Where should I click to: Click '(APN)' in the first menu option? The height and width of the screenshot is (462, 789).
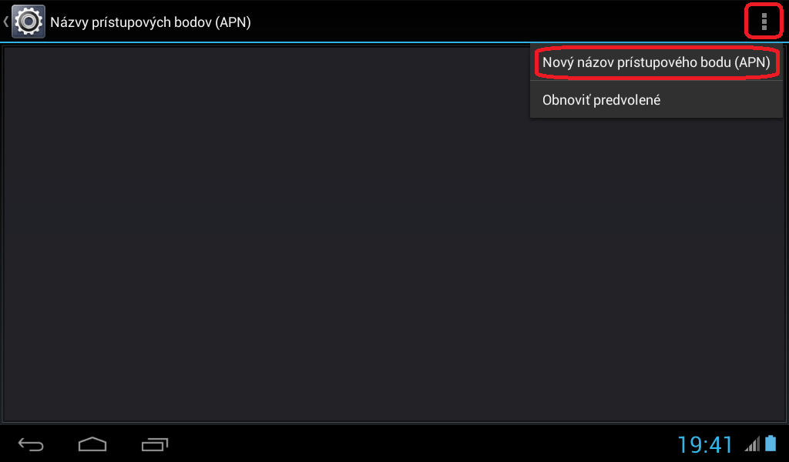752,62
